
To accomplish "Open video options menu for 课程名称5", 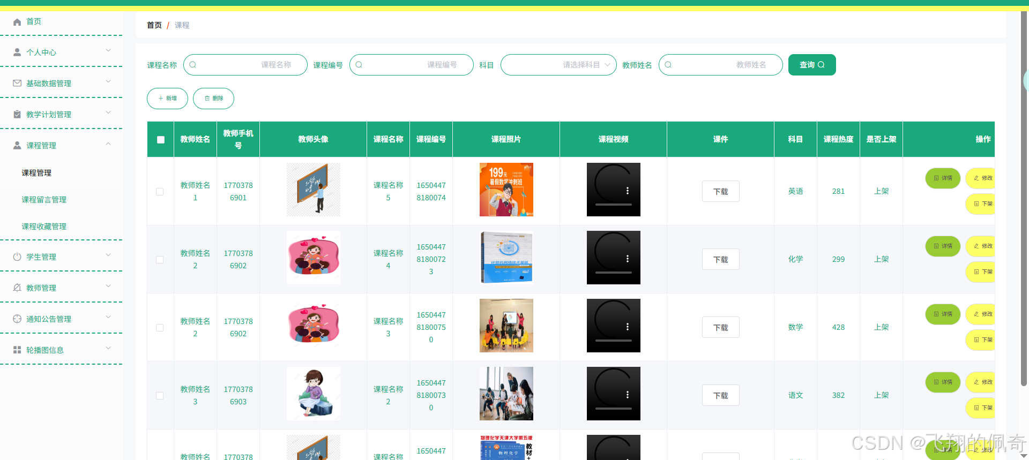I will (x=628, y=191).
